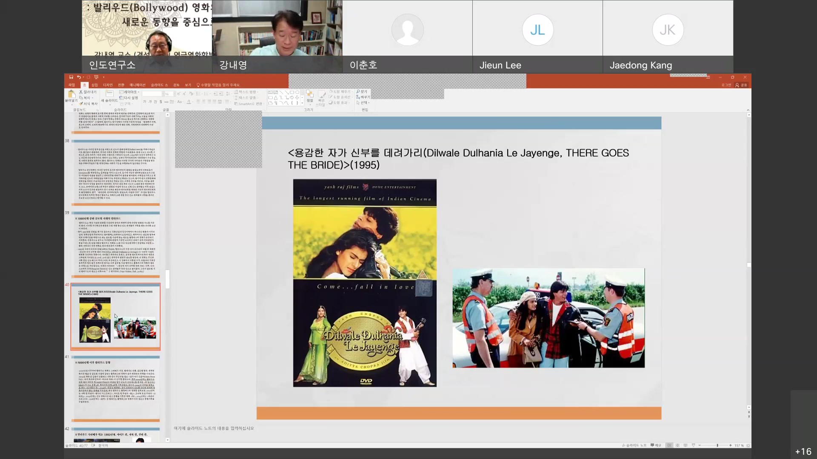The width and height of the screenshot is (817, 459).
Task: Open the 선택 (Select) dropdown
Action: tap(363, 103)
